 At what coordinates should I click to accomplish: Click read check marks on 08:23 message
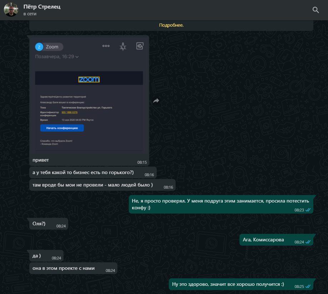[x=308, y=210]
